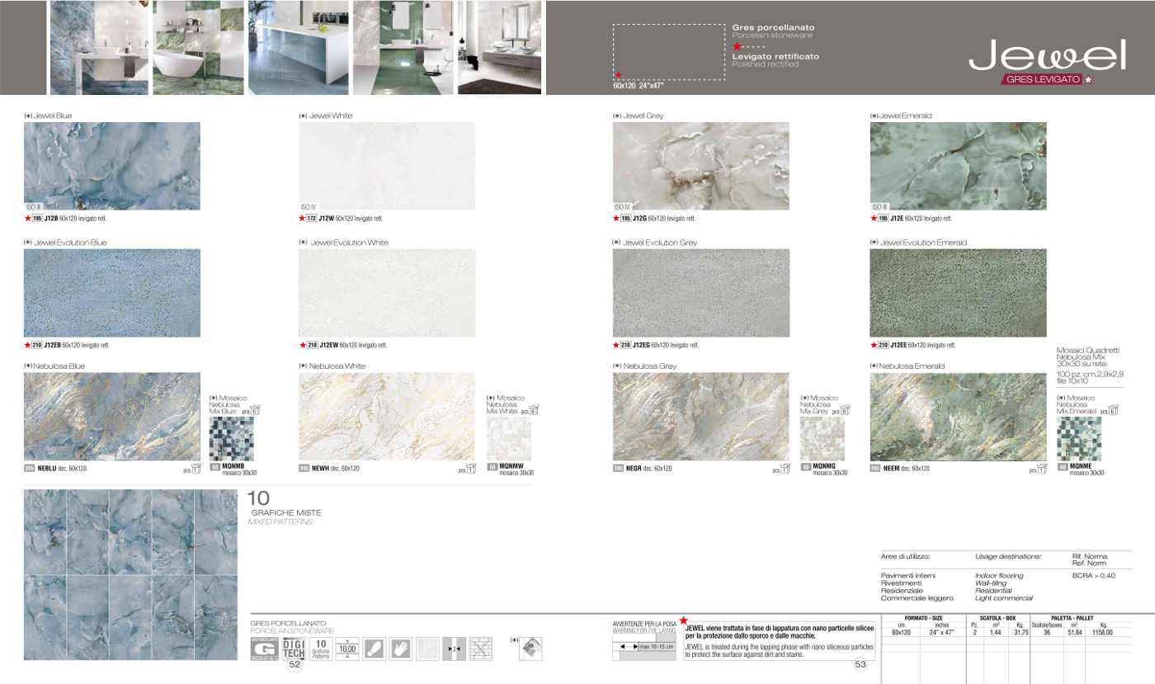The width and height of the screenshot is (1155, 684).
Task: Click the max 10-15 cm laying diagram
Action: point(644,646)
